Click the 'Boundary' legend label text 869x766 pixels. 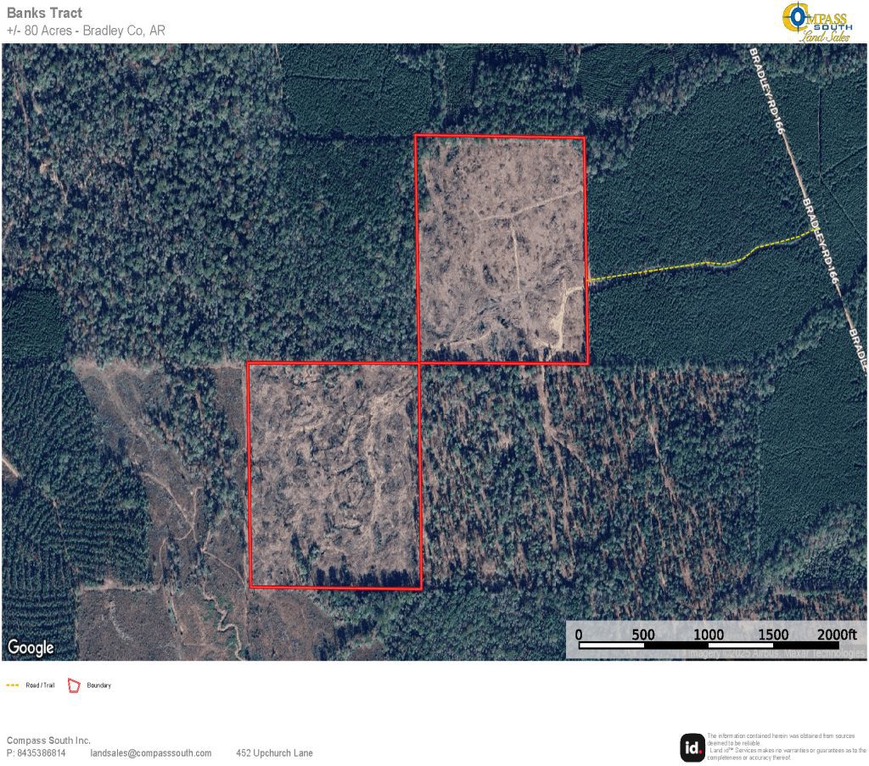(98, 685)
